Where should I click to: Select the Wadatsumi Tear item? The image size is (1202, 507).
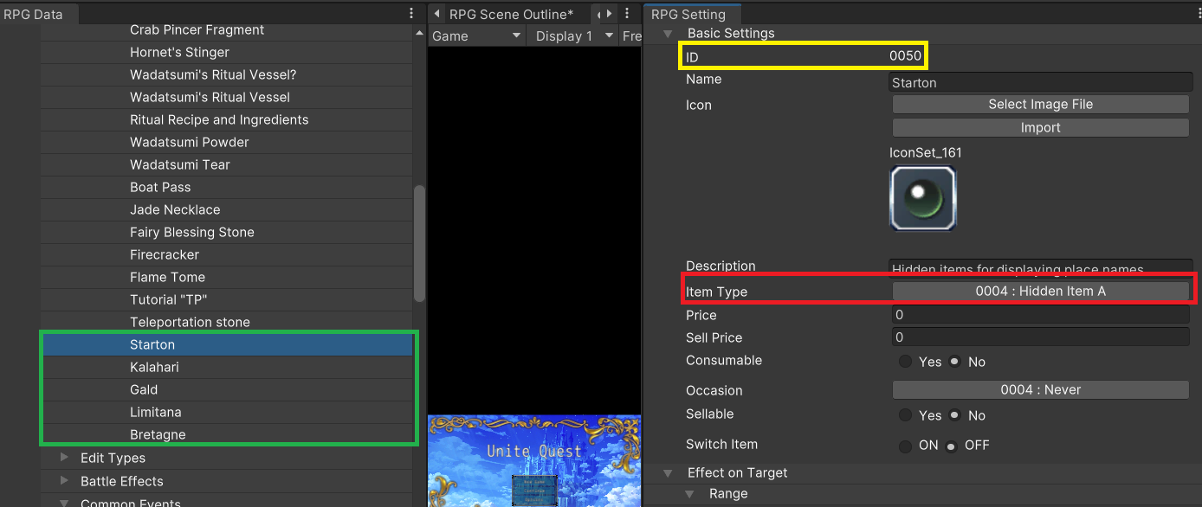pyautogui.click(x=227, y=164)
